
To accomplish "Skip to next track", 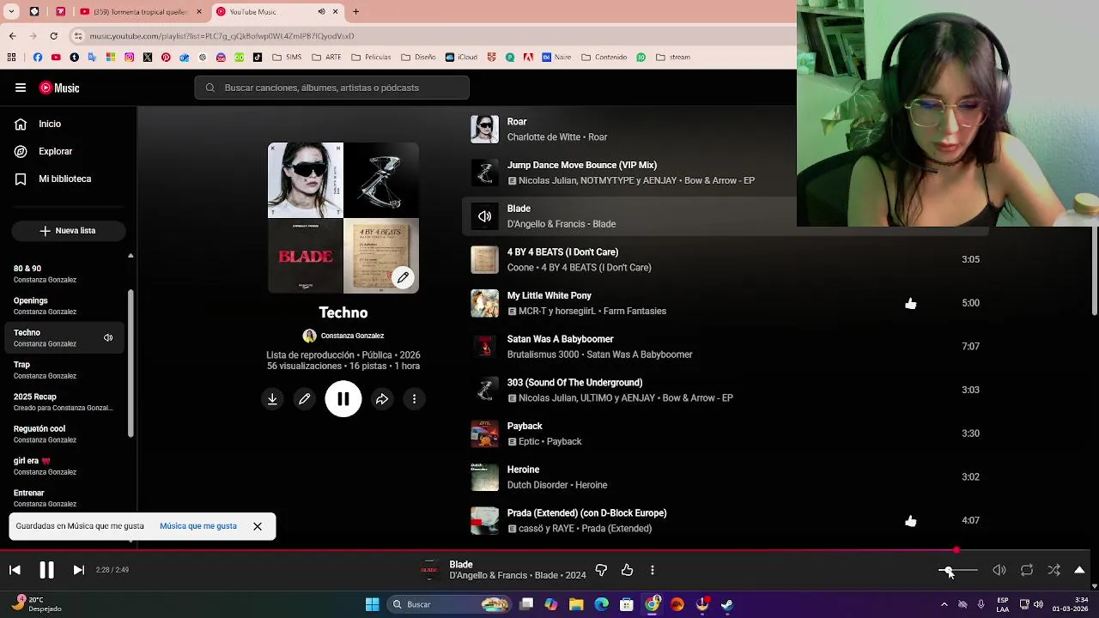I will click(78, 570).
